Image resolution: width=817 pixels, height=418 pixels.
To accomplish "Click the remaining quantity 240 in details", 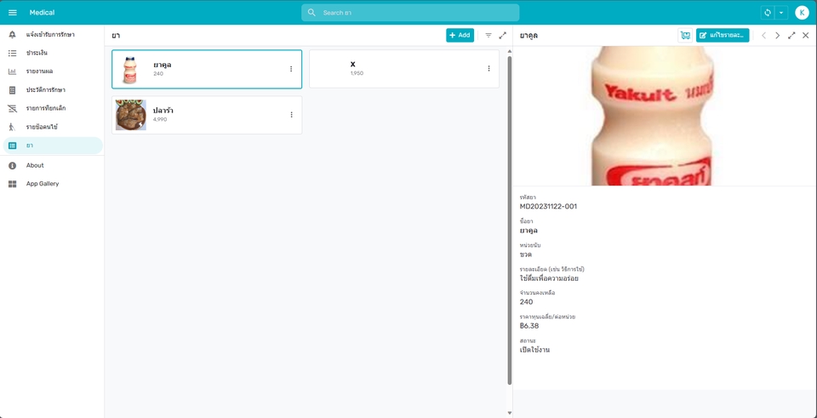I will click(526, 301).
